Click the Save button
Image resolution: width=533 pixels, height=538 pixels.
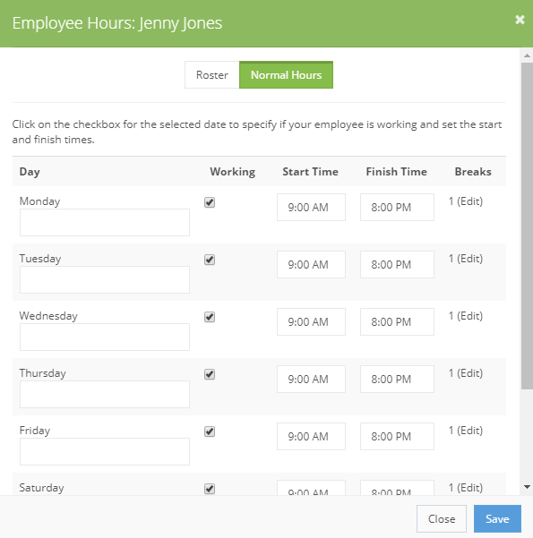pyautogui.click(x=497, y=519)
